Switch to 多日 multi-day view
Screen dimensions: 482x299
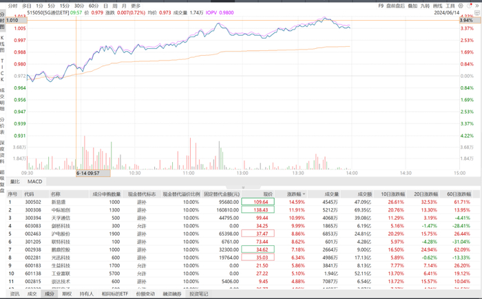(x=26, y=6)
